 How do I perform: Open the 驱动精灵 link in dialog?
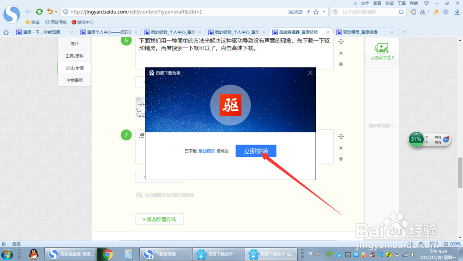(206, 151)
